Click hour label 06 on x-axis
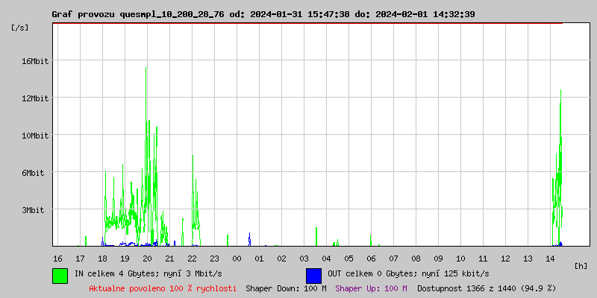Screen dimensions: 597x298 coord(371,259)
